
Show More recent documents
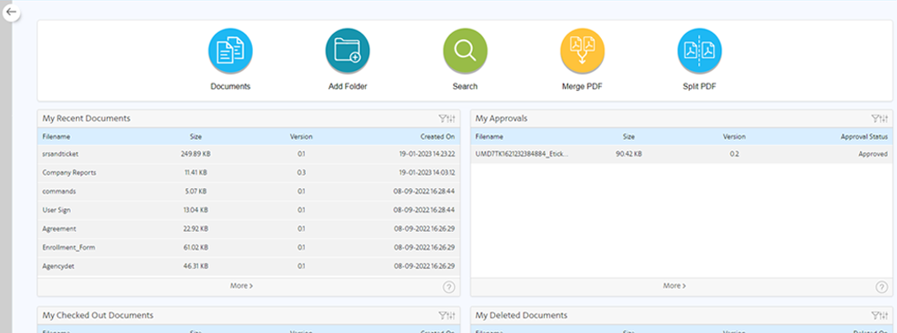pyautogui.click(x=241, y=286)
